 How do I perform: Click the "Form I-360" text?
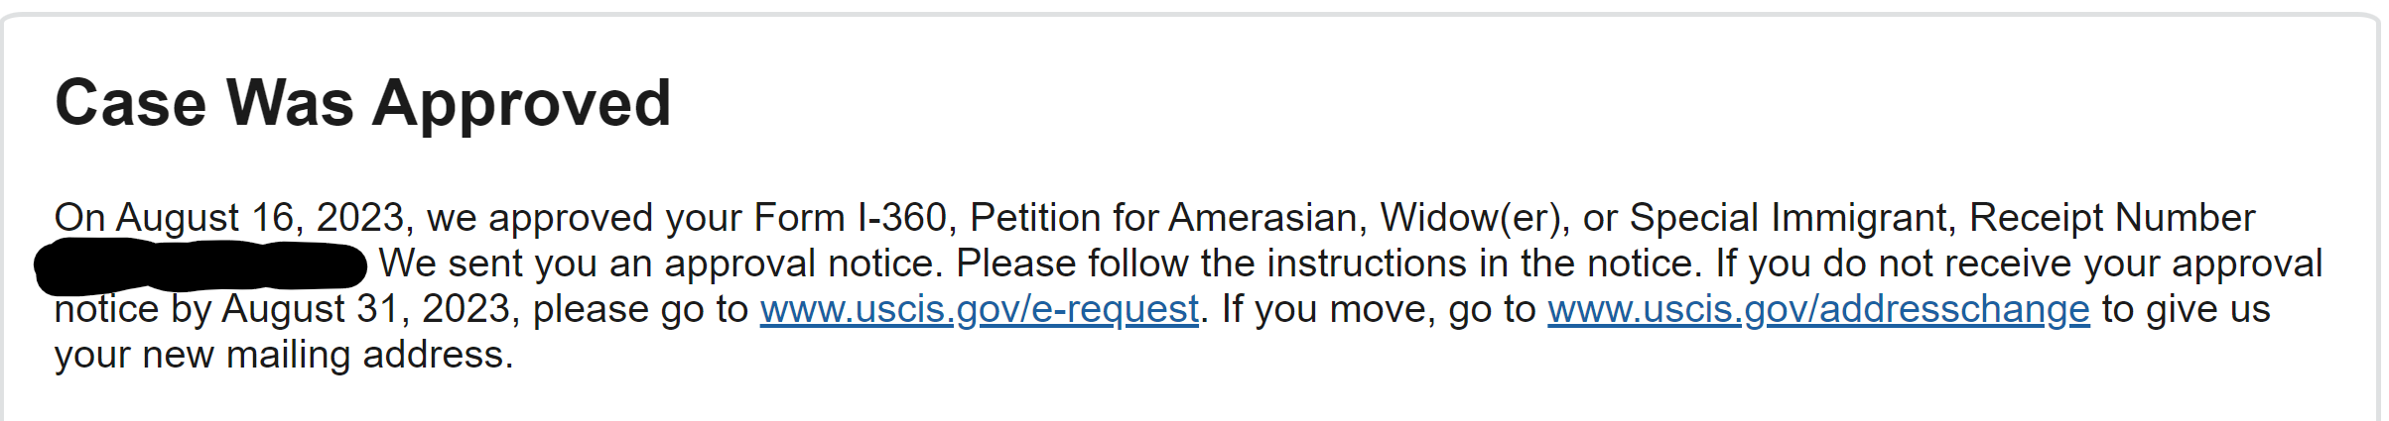pyautogui.click(x=851, y=218)
